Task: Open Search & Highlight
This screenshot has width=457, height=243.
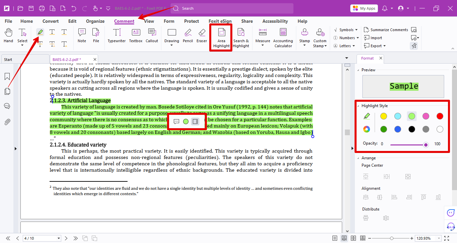Action: (x=241, y=38)
